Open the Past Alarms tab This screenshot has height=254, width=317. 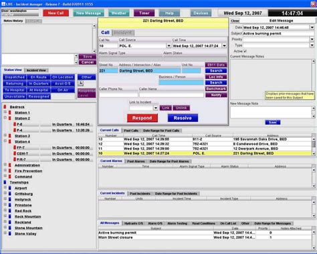(x=136, y=162)
